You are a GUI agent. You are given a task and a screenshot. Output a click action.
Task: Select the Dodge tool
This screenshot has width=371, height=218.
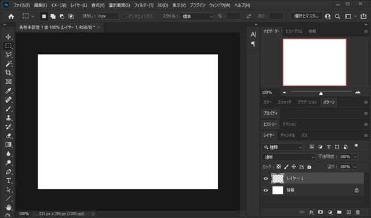8,162
